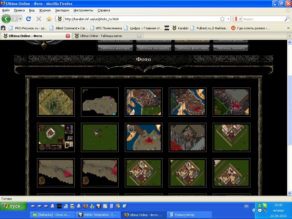This screenshot has height=219, width=292.
Task: Click the Таблица шахтера button
Action: [x=115, y=48]
